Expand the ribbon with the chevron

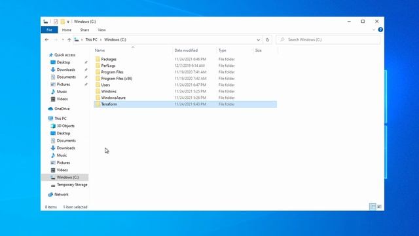(374, 29)
